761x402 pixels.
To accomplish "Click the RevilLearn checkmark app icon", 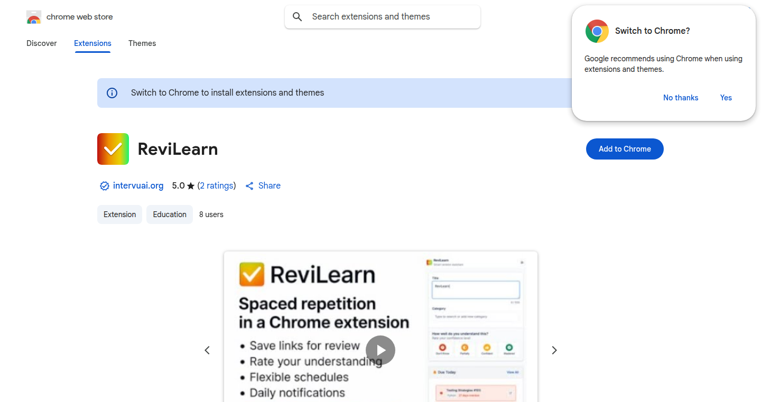I will tap(113, 149).
